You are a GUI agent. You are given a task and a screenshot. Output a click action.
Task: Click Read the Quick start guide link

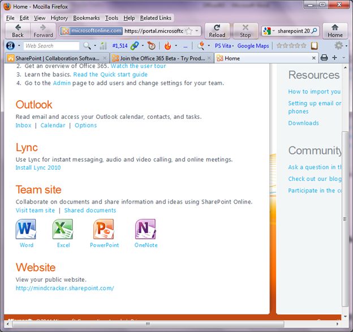point(110,75)
